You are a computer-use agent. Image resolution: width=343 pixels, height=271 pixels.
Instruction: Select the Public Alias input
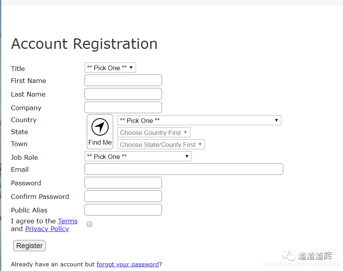coord(123,210)
